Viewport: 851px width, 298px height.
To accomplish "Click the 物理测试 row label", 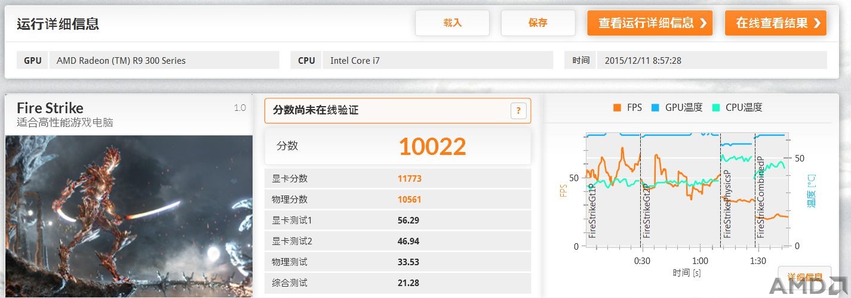I will click(x=290, y=262).
